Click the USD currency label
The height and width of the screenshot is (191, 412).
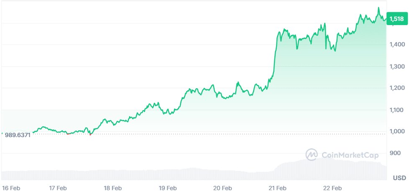[399, 178]
